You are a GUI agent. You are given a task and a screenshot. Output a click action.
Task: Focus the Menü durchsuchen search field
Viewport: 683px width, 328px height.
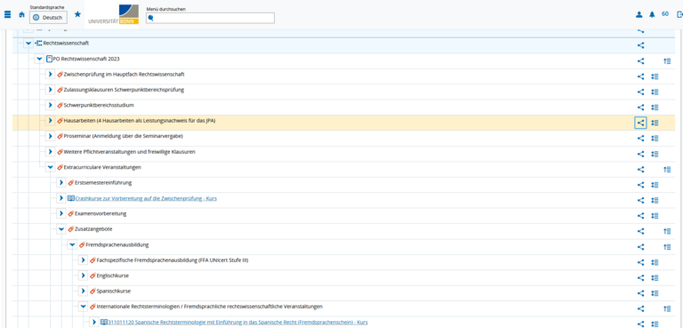click(210, 18)
